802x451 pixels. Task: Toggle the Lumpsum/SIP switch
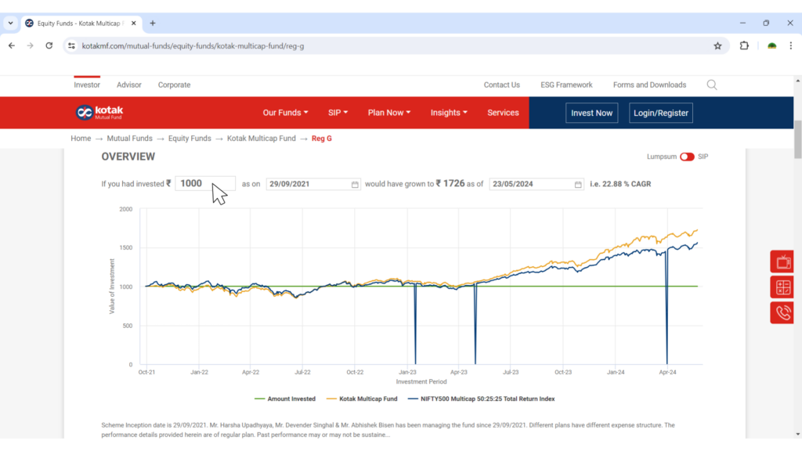[x=687, y=157]
